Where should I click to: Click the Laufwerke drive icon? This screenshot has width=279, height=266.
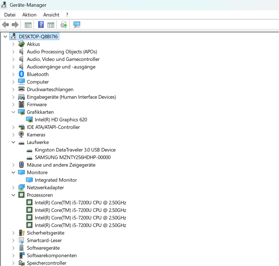point(21,143)
